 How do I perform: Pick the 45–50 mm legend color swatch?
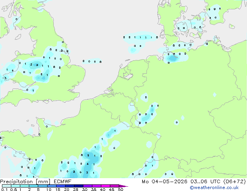tap(115, 186)
